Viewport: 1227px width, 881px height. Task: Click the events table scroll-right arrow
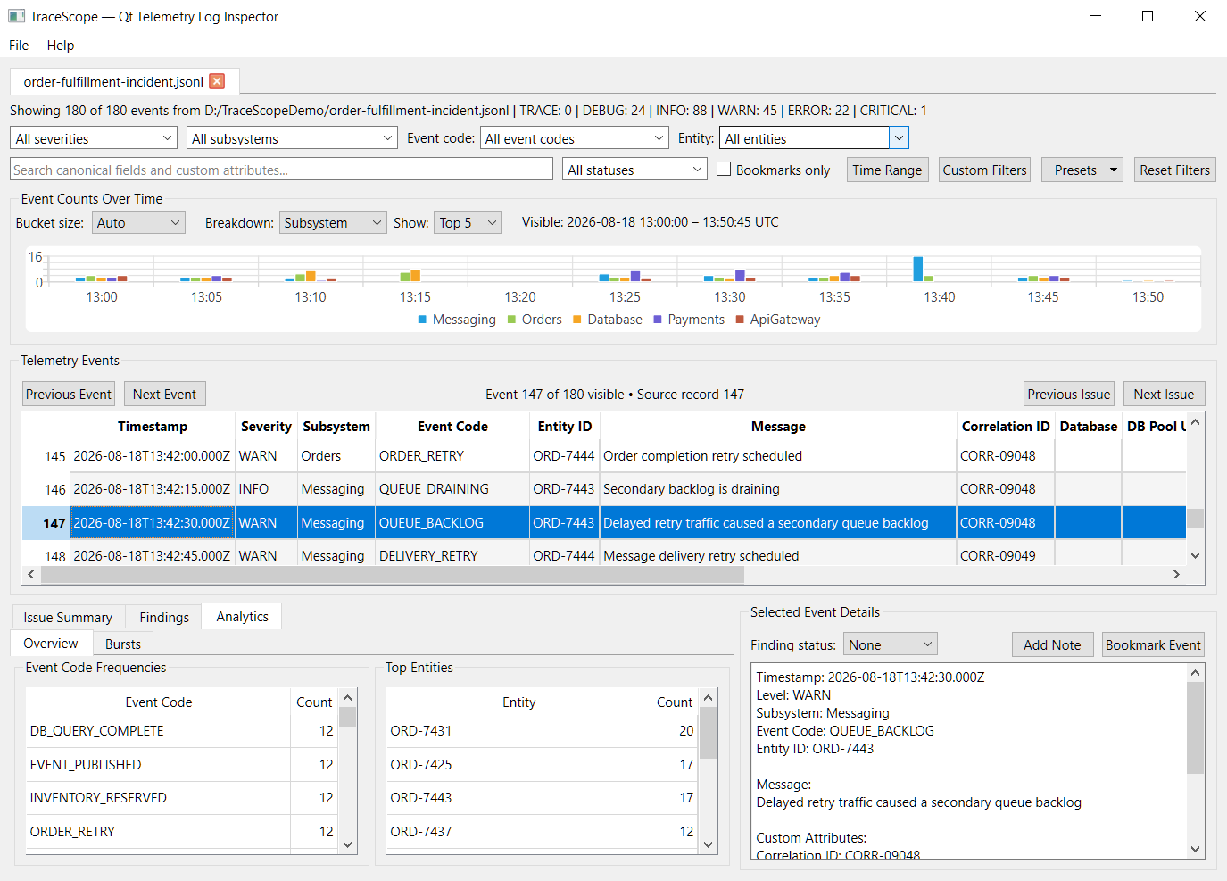point(1176,574)
